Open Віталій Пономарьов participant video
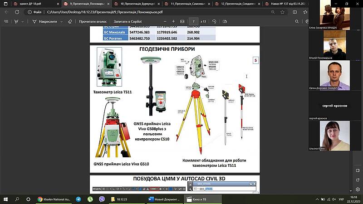363x204 pixels. tap(335, 45)
